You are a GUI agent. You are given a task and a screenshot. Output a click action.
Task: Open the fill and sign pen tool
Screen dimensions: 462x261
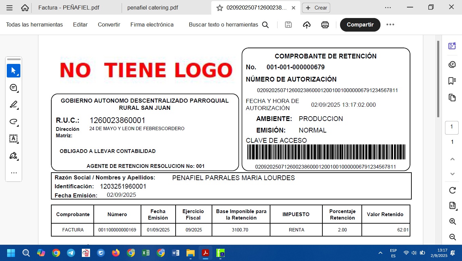pos(14,156)
